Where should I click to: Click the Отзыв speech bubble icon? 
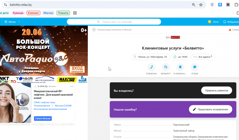click(194, 67)
